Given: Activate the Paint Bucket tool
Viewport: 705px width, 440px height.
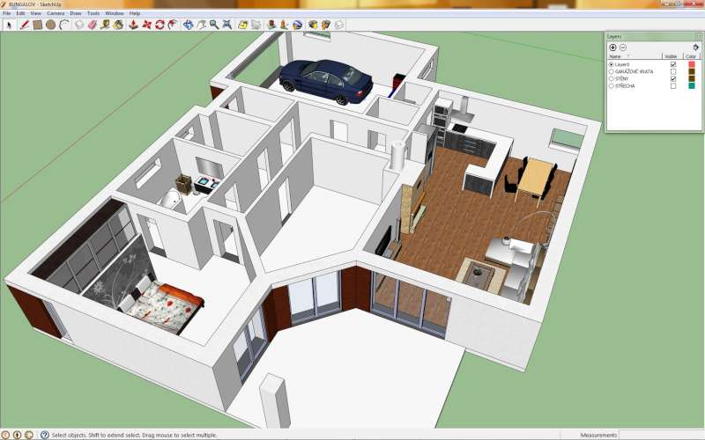Looking at the screenshot, I should tap(119, 25).
